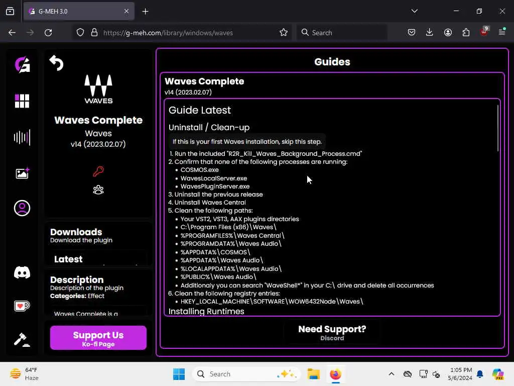The image size is (514, 386).
Task: Open the Windows Start button
Action: (179, 374)
